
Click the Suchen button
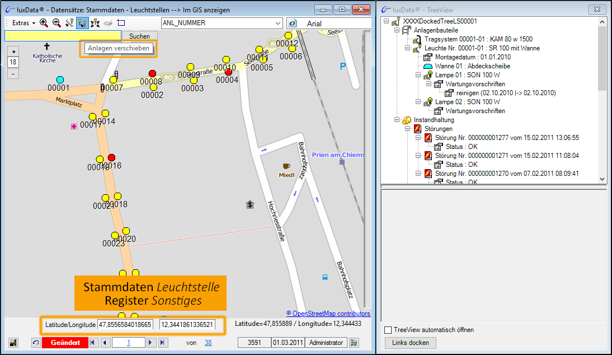139,36
